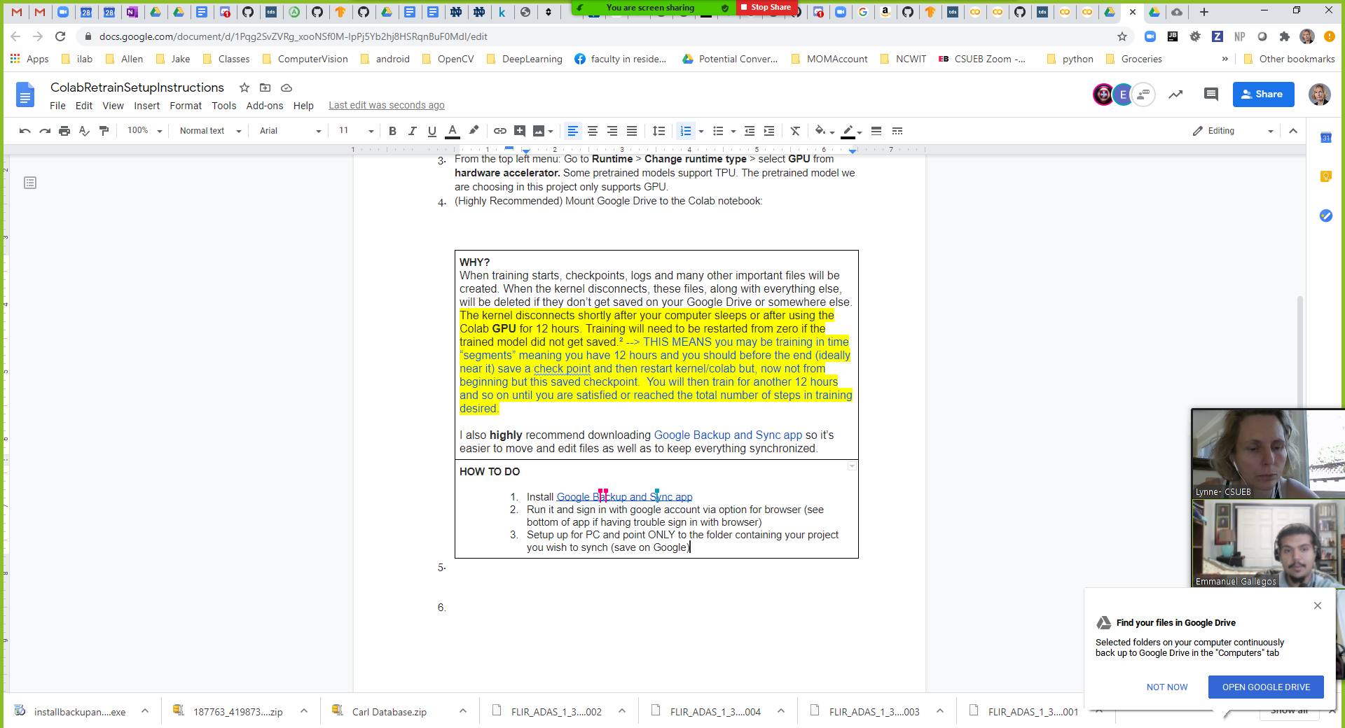
Task: Click the Add comment toolbar icon
Action: click(x=519, y=131)
